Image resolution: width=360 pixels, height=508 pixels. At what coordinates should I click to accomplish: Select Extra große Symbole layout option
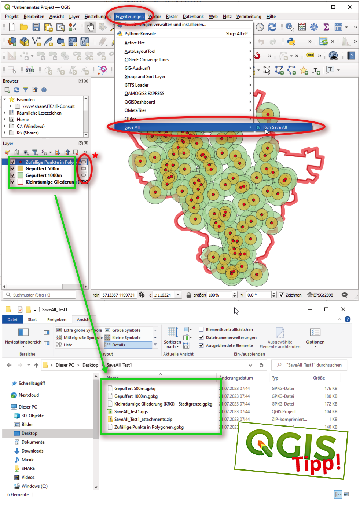[x=79, y=330]
